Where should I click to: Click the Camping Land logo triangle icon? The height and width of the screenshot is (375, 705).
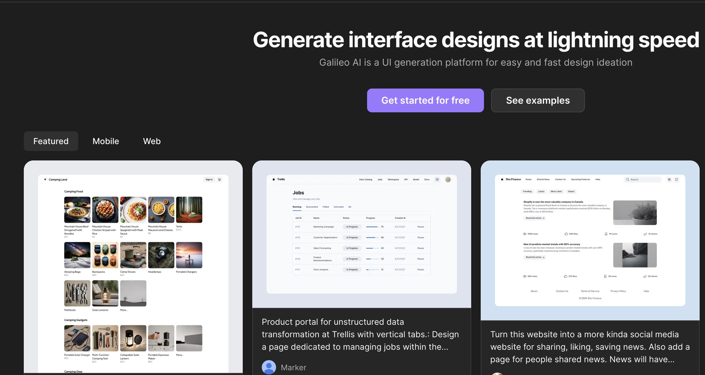point(45,179)
